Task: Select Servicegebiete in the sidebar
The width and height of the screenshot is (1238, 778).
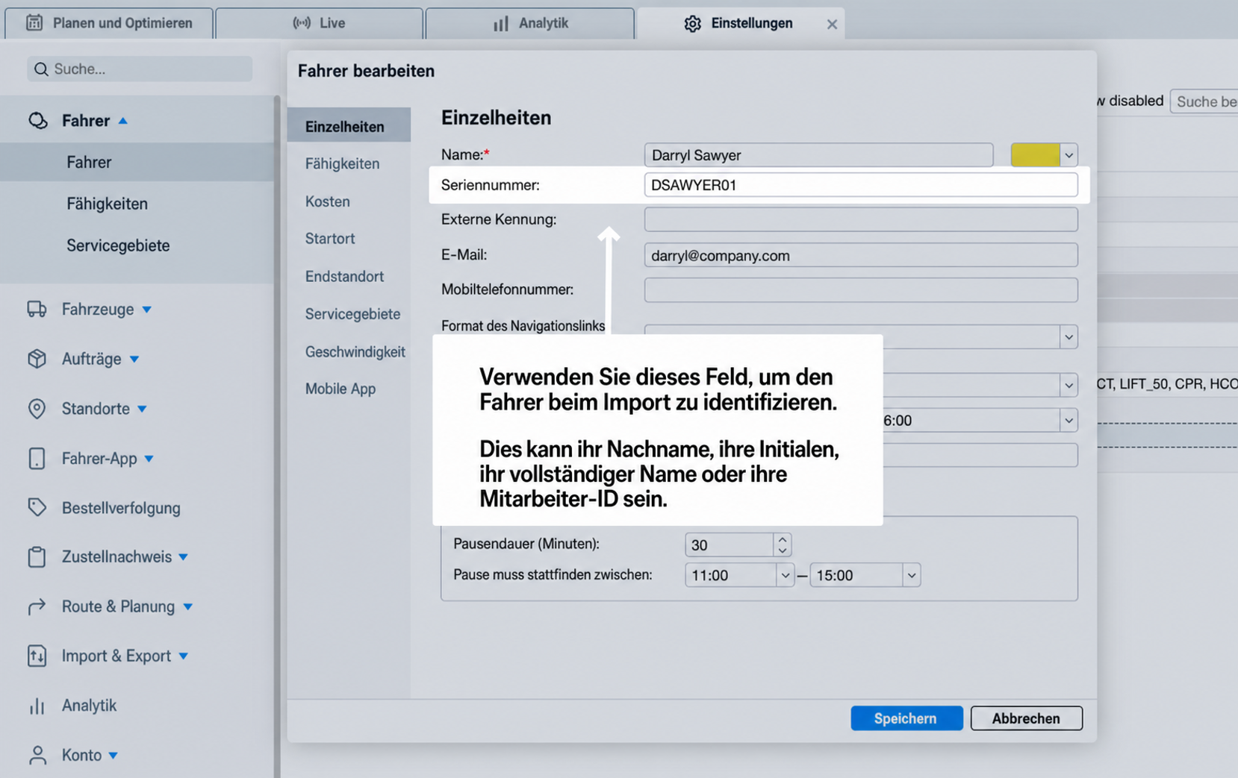Action: pyautogui.click(x=118, y=245)
